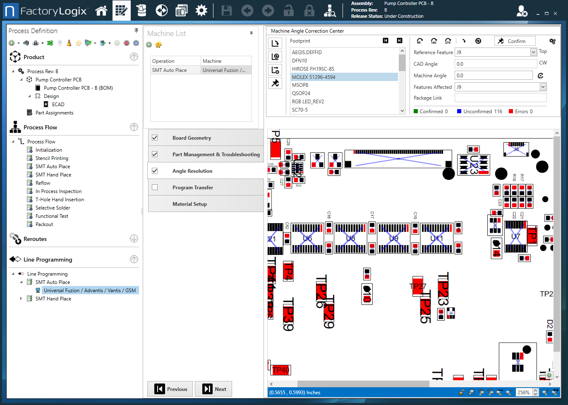Click the zoom percentage stepper control

click(x=537, y=392)
